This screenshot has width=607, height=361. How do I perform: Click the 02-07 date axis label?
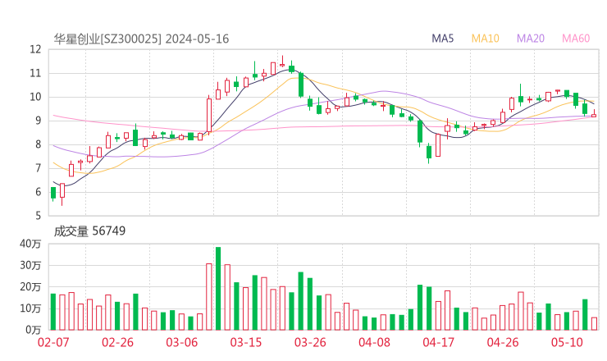53,342
